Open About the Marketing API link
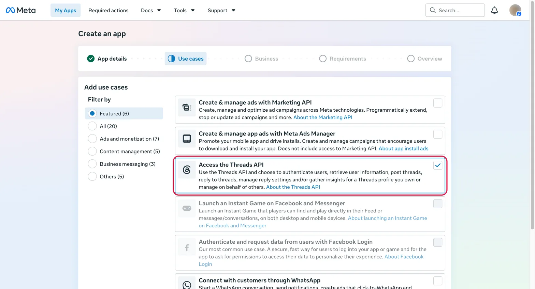Viewport: 535px width, 289px height. pyautogui.click(x=323, y=117)
